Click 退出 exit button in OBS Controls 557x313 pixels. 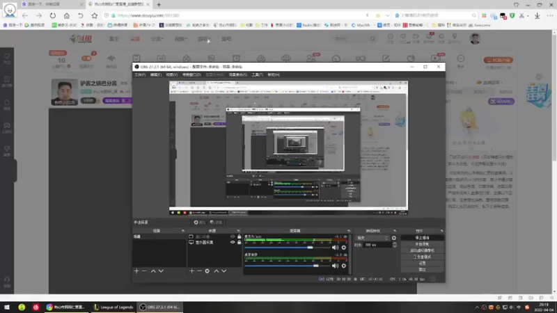pyautogui.click(x=422, y=270)
